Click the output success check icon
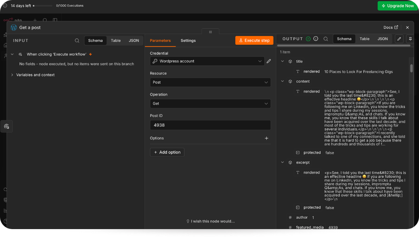Viewport: 419px width, 241px height. (x=308, y=39)
